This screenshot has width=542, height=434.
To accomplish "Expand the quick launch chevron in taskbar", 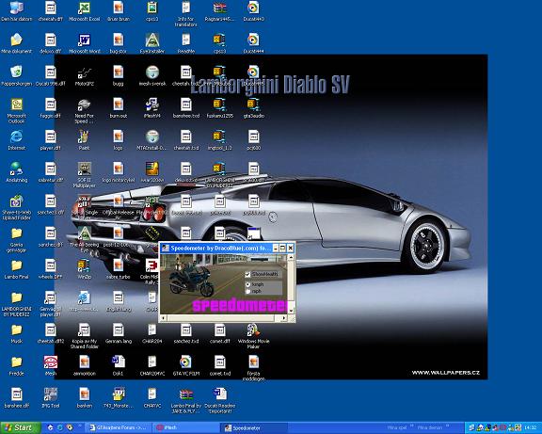I will [80, 426].
